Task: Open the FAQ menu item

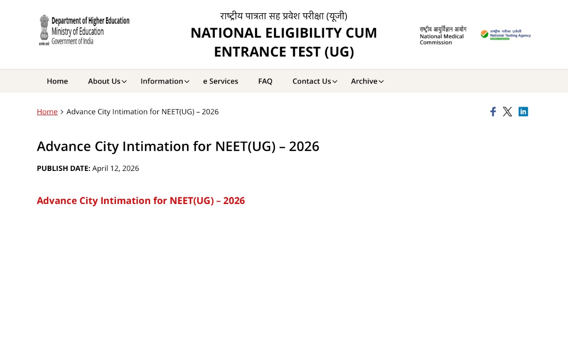Action: (265, 81)
